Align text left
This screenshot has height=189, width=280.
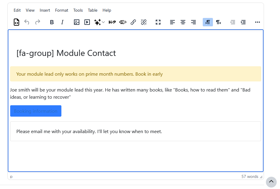pos(172,22)
